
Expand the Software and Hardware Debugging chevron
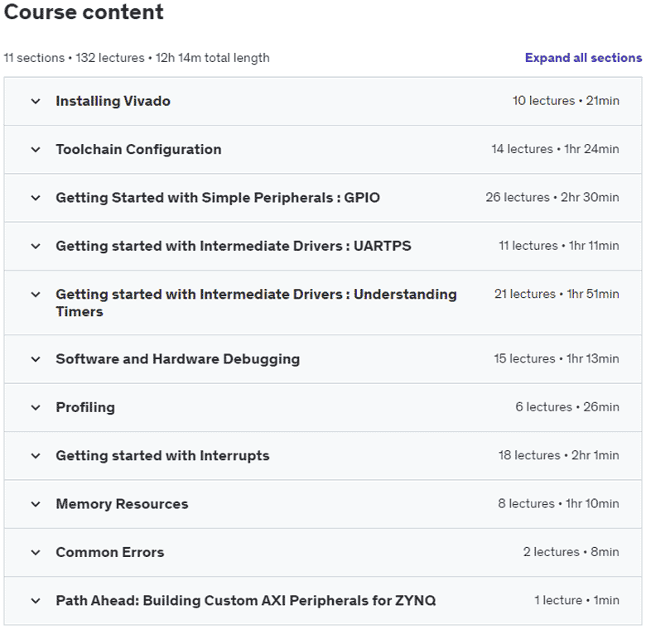[36, 359]
